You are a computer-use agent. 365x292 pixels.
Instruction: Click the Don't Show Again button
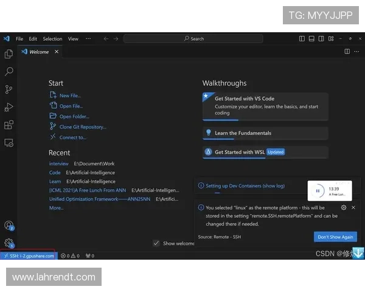(x=335, y=237)
